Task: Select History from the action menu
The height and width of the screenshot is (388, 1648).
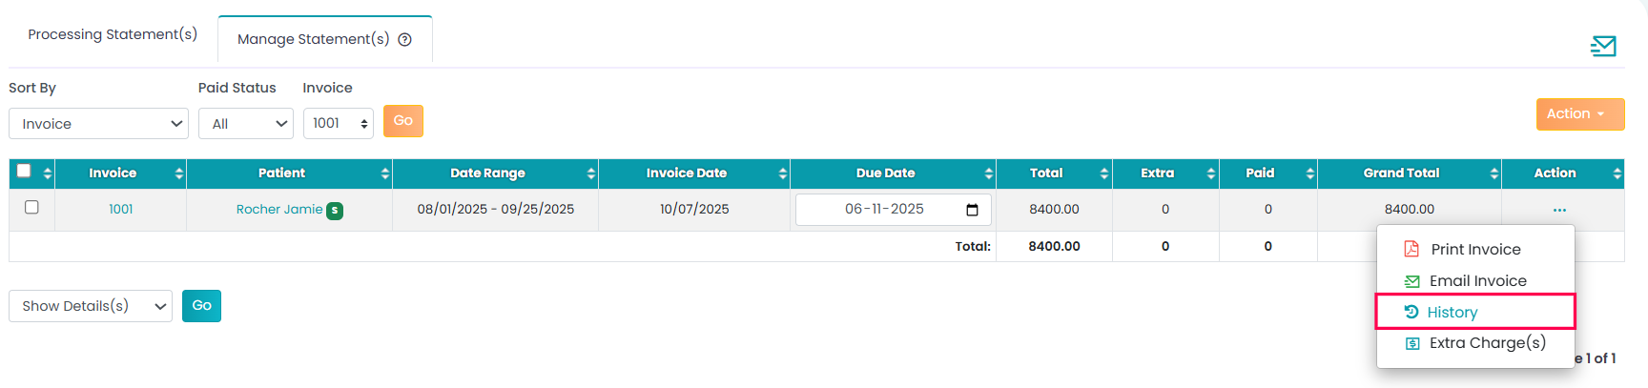Action: tap(1452, 312)
